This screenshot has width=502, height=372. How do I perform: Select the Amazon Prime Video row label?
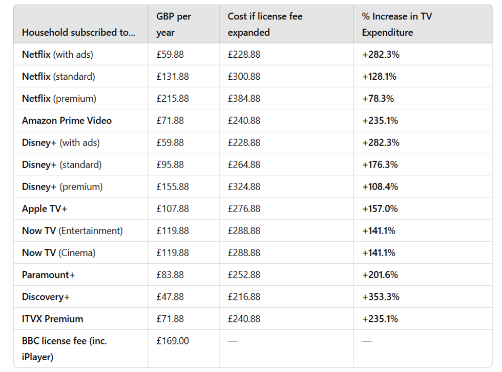pyautogui.click(x=67, y=121)
